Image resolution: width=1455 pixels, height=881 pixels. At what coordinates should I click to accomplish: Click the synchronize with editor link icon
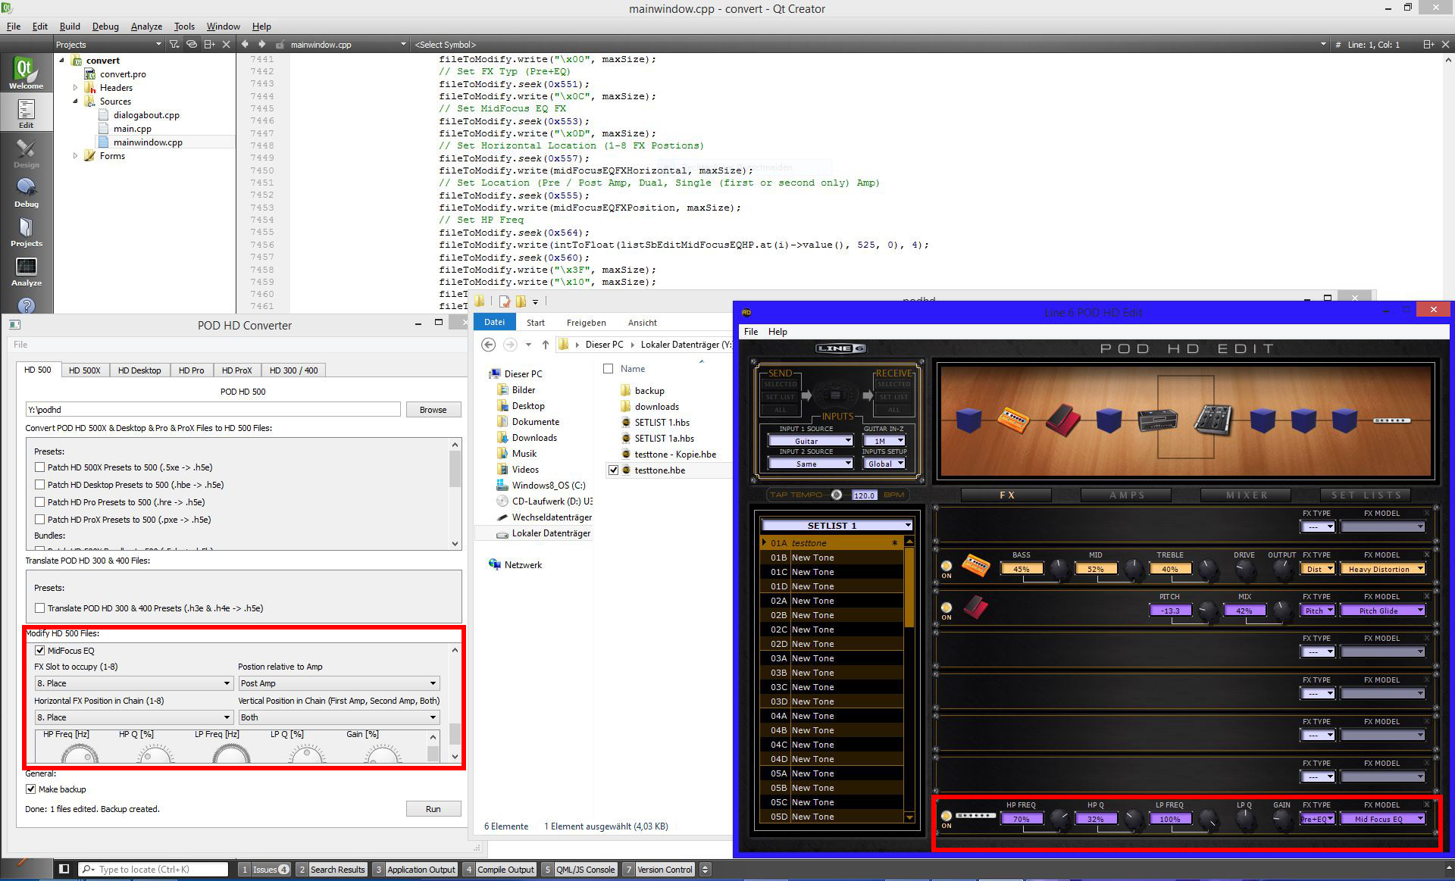(x=192, y=44)
